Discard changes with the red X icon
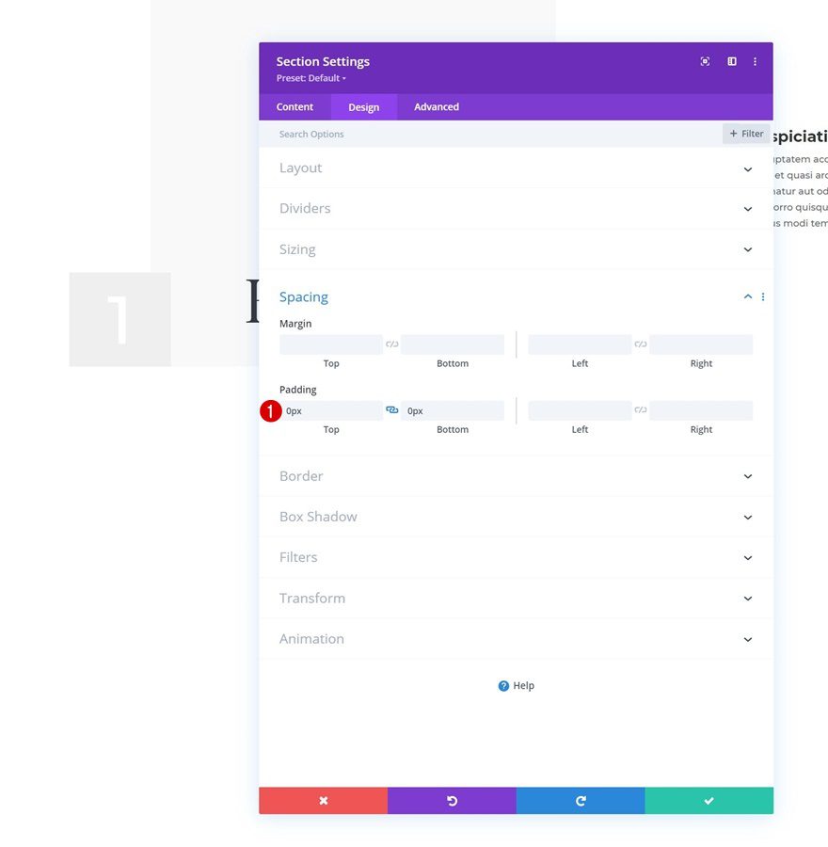 click(x=323, y=800)
